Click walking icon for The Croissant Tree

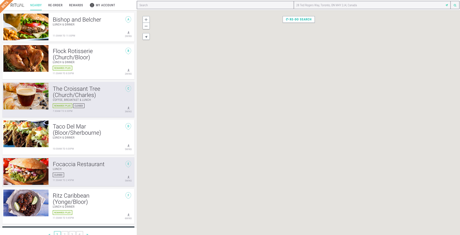[x=129, y=108]
